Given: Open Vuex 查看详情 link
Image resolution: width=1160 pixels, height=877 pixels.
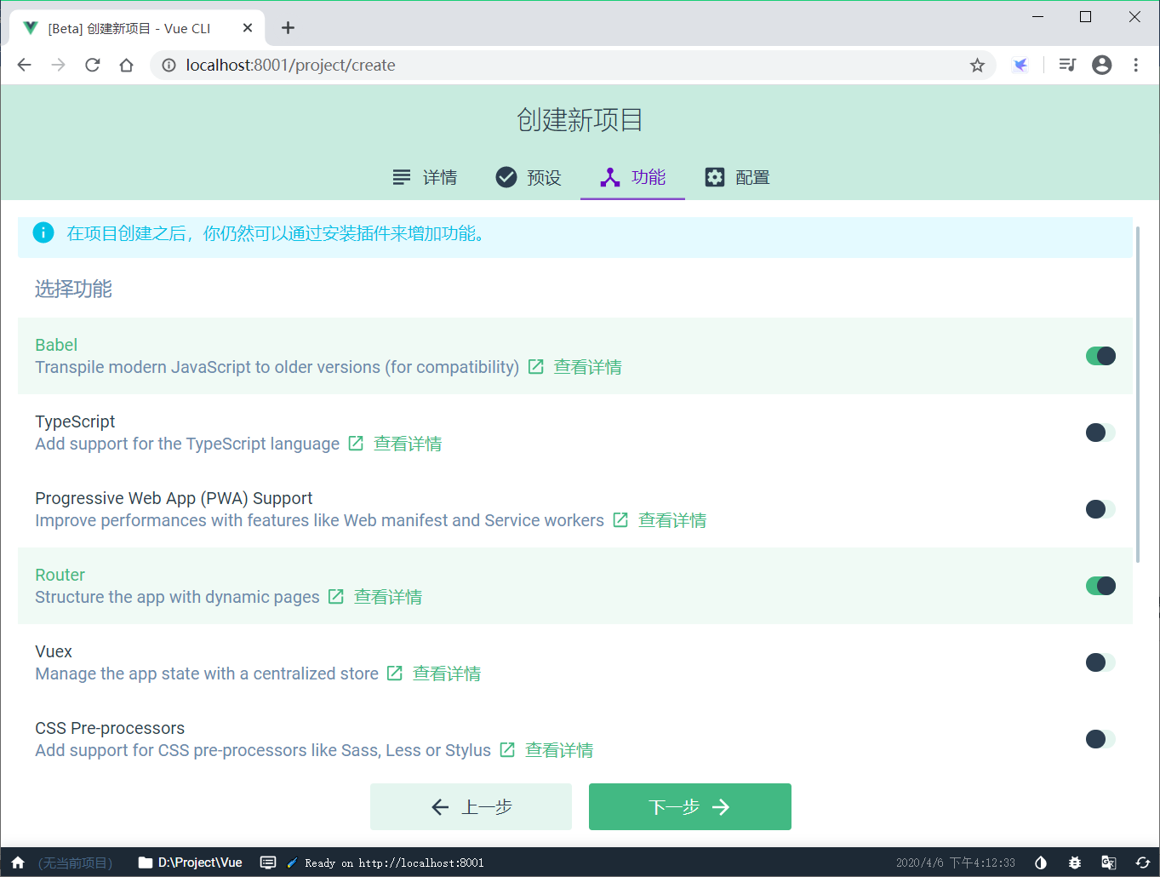Looking at the screenshot, I should click(447, 674).
